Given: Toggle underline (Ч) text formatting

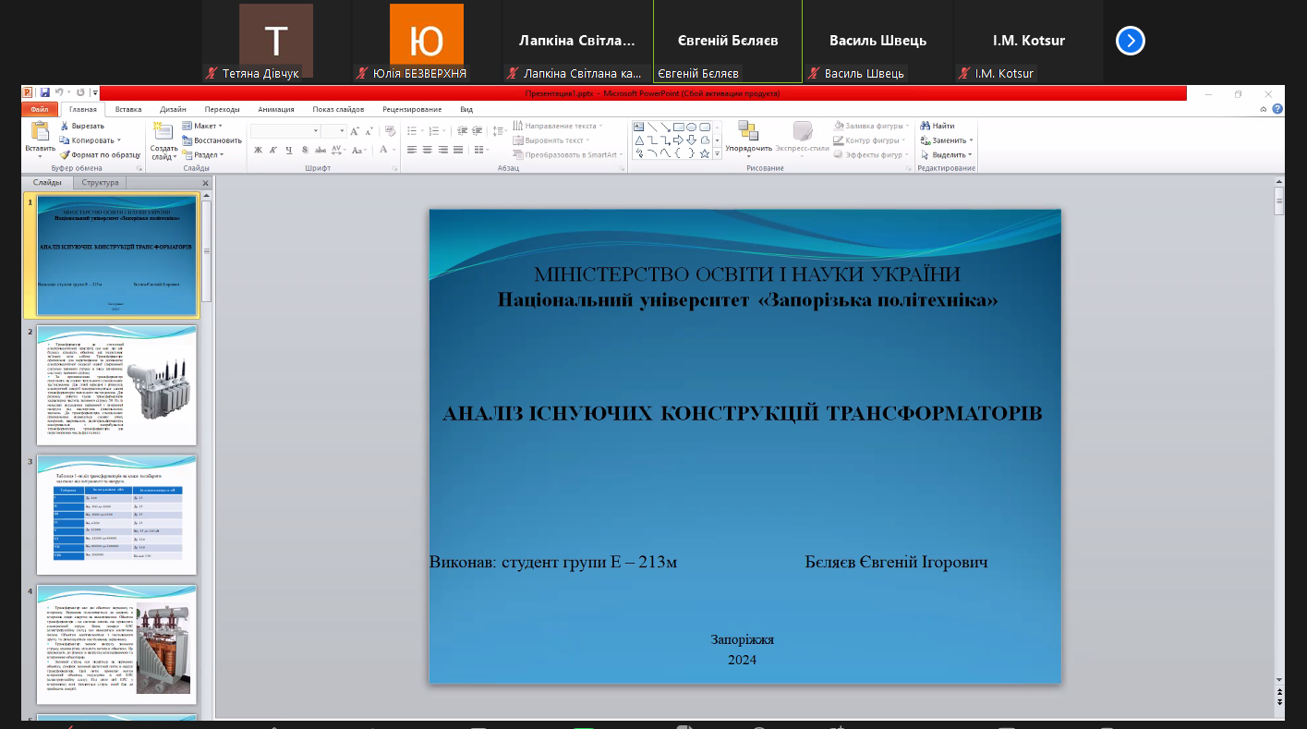Looking at the screenshot, I should [x=289, y=150].
